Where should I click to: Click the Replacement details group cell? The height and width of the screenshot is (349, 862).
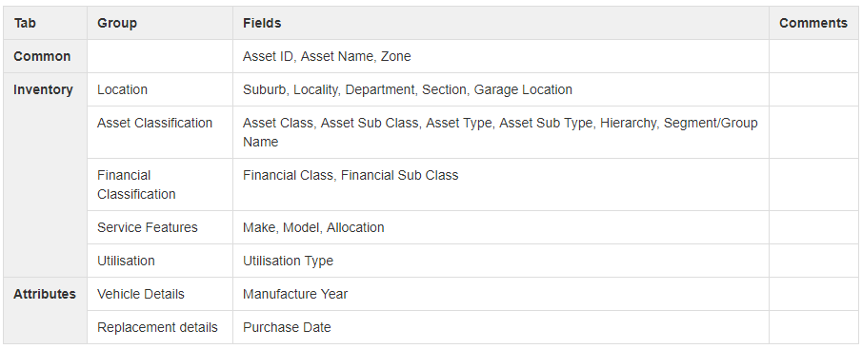click(160, 327)
